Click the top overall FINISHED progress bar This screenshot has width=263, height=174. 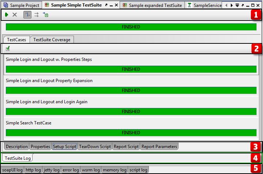(131, 27)
